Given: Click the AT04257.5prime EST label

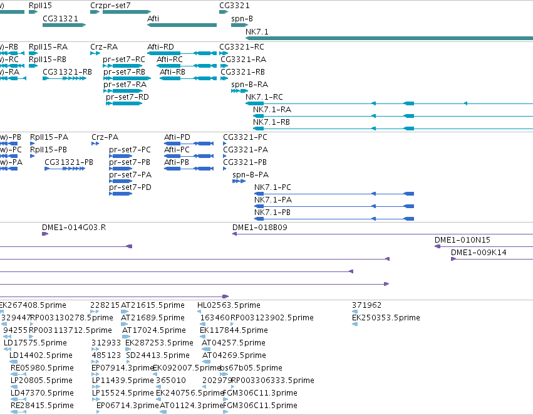Looking at the screenshot, I should pos(234,343).
